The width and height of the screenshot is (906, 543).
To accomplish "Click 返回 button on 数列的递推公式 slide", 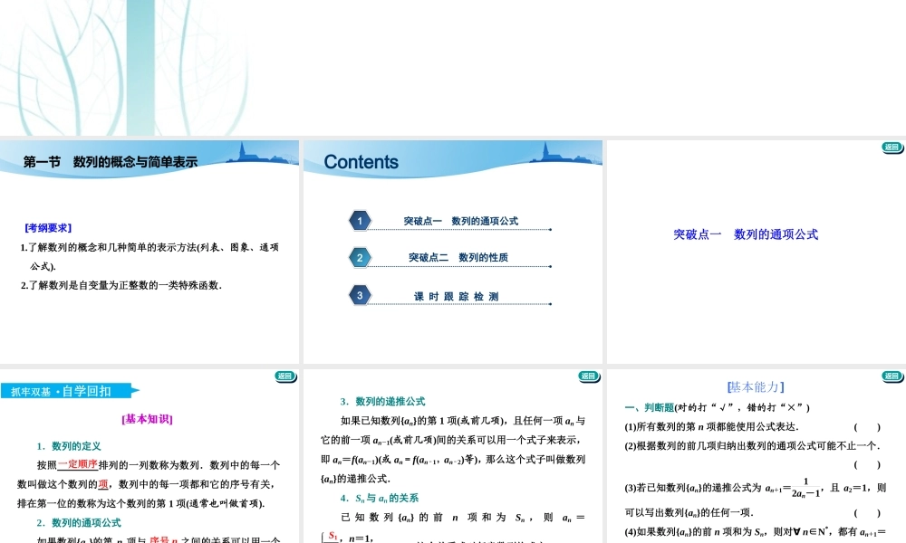I will pyautogui.click(x=587, y=375).
